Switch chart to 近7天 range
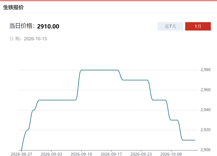The width and height of the screenshot is (217, 156). click(x=170, y=26)
